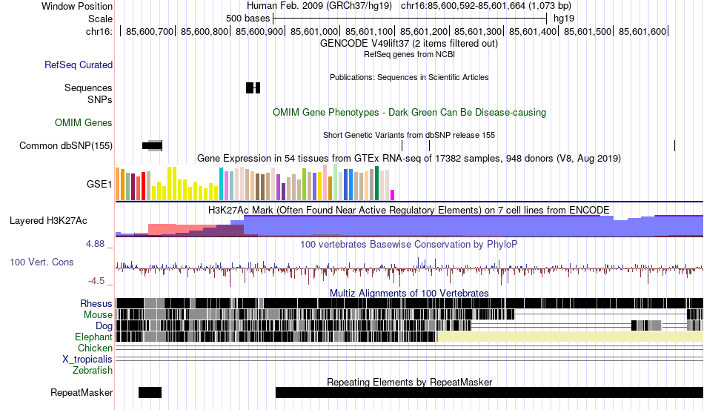Click the Scale label on the left
The height and width of the screenshot is (410, 704).
pyautogui.click(x=100, y=19)
